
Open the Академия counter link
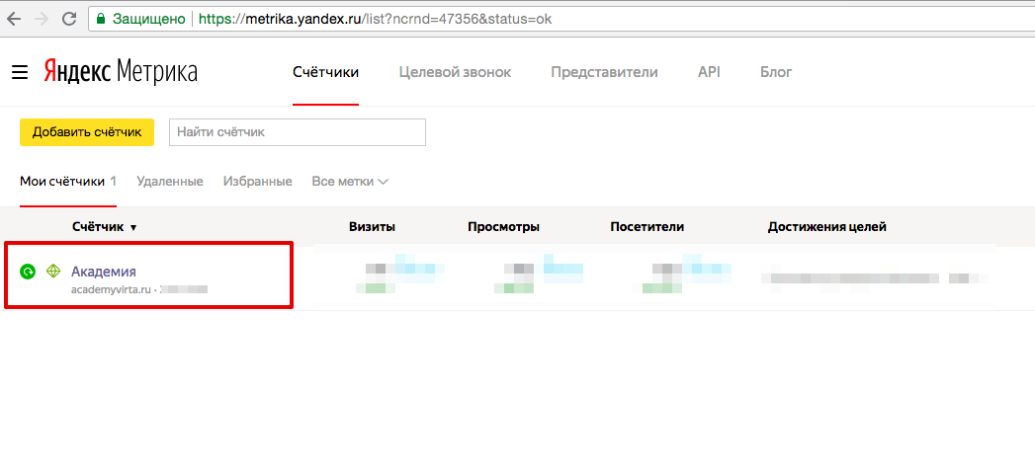[104, 272]
